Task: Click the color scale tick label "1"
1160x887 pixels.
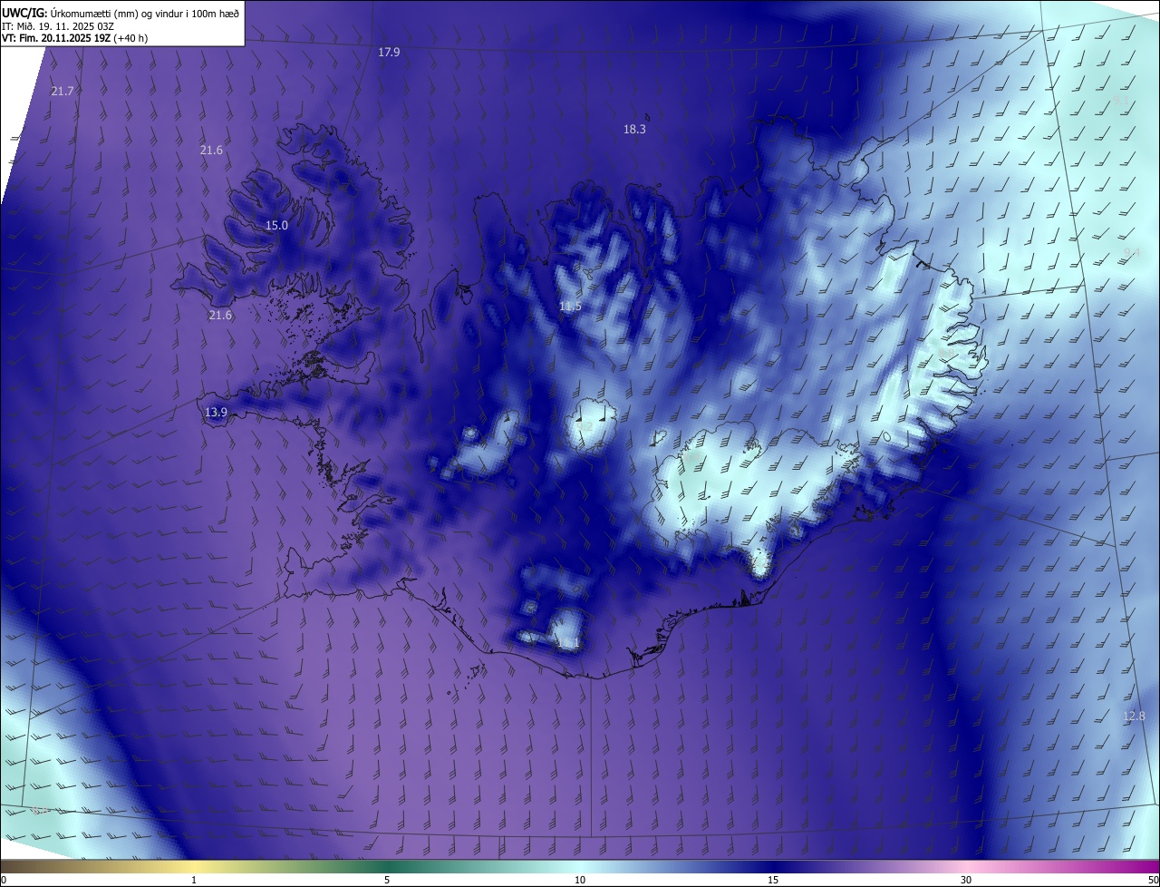Action: 194,880
